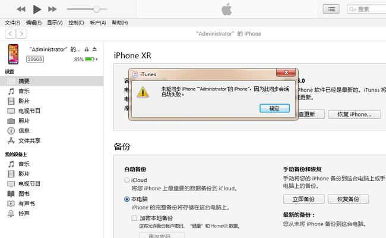386x238 pixels.
Task: Close the iTunes error dialog
Action: click(x=286, y=73)
